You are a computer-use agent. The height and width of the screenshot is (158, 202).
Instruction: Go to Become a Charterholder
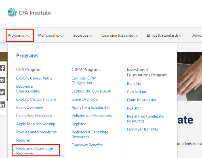28,88
